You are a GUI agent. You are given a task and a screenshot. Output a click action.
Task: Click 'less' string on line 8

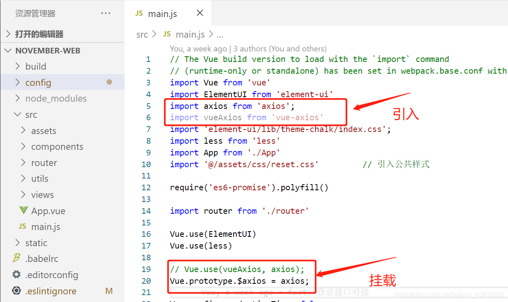pos(266,141)
